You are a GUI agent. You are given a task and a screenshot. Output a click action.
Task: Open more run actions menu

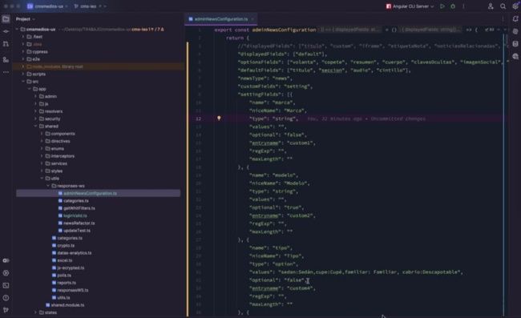click(463, 6)
